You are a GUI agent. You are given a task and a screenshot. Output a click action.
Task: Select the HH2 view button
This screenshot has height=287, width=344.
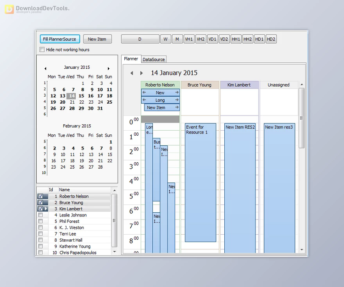[x=248, y=39]
